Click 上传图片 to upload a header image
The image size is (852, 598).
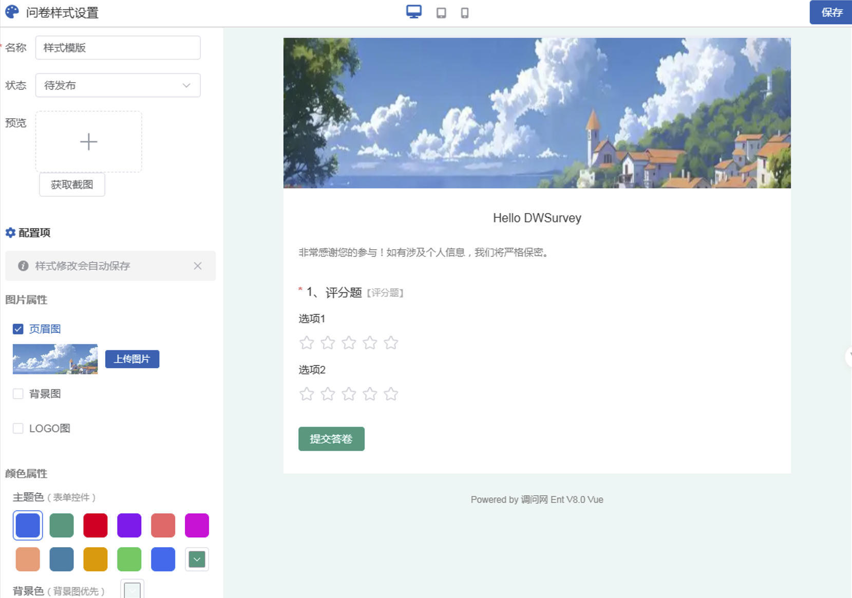[132, 359]
